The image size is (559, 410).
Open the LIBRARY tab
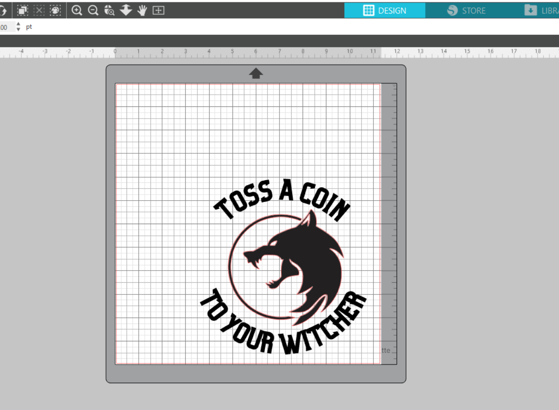[541, 10]
